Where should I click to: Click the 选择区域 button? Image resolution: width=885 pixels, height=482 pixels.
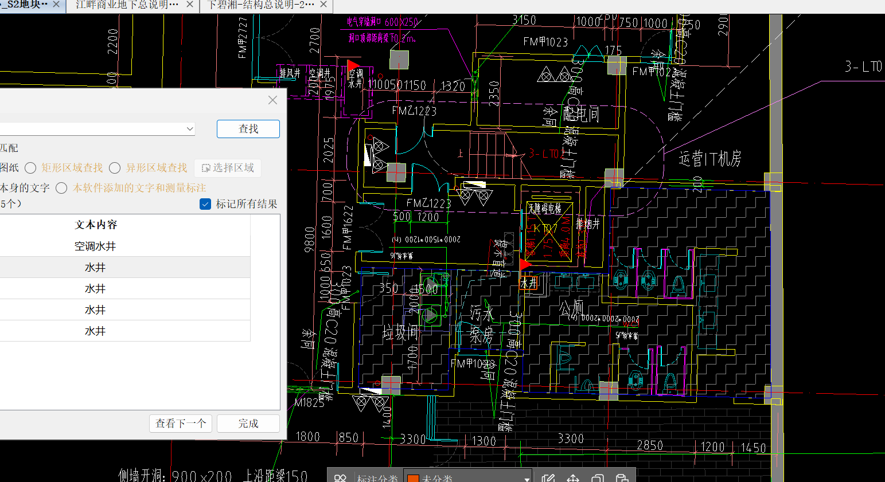pyautogui.click(x=228, y=168)
